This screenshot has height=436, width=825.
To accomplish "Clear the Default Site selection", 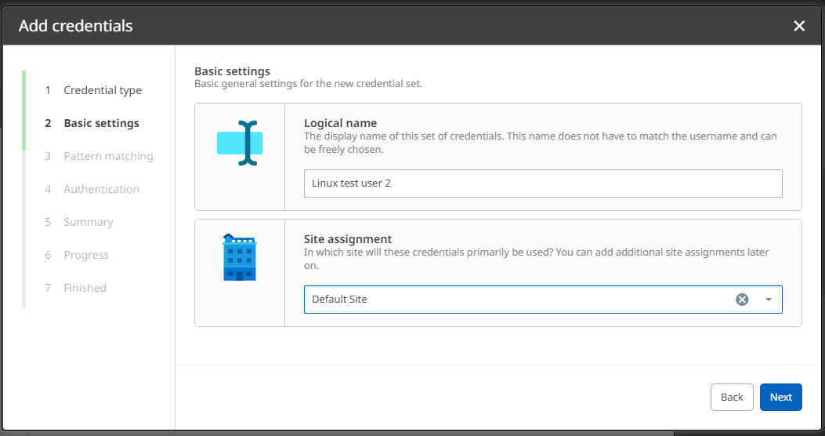I will (x=742, y=300).
